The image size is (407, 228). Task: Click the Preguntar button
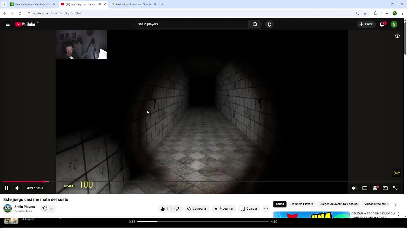click(224, 209)
